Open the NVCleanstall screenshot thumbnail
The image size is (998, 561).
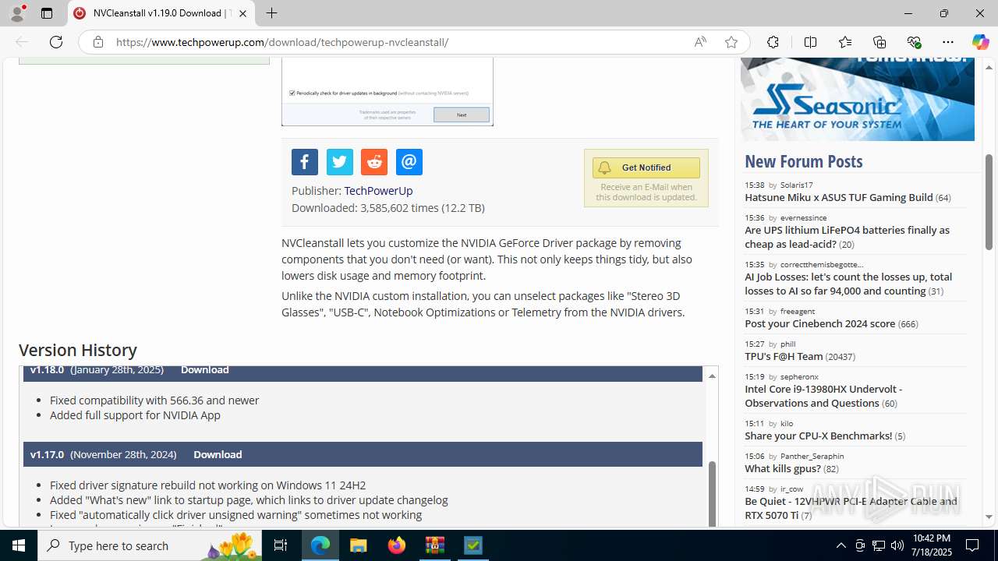[x=388, y=91]
